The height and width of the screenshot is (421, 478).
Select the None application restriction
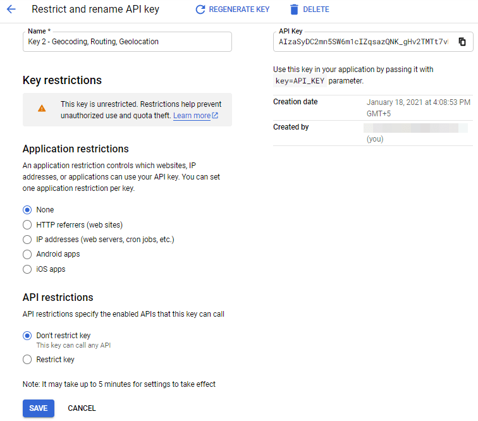(x=27, y=210)
